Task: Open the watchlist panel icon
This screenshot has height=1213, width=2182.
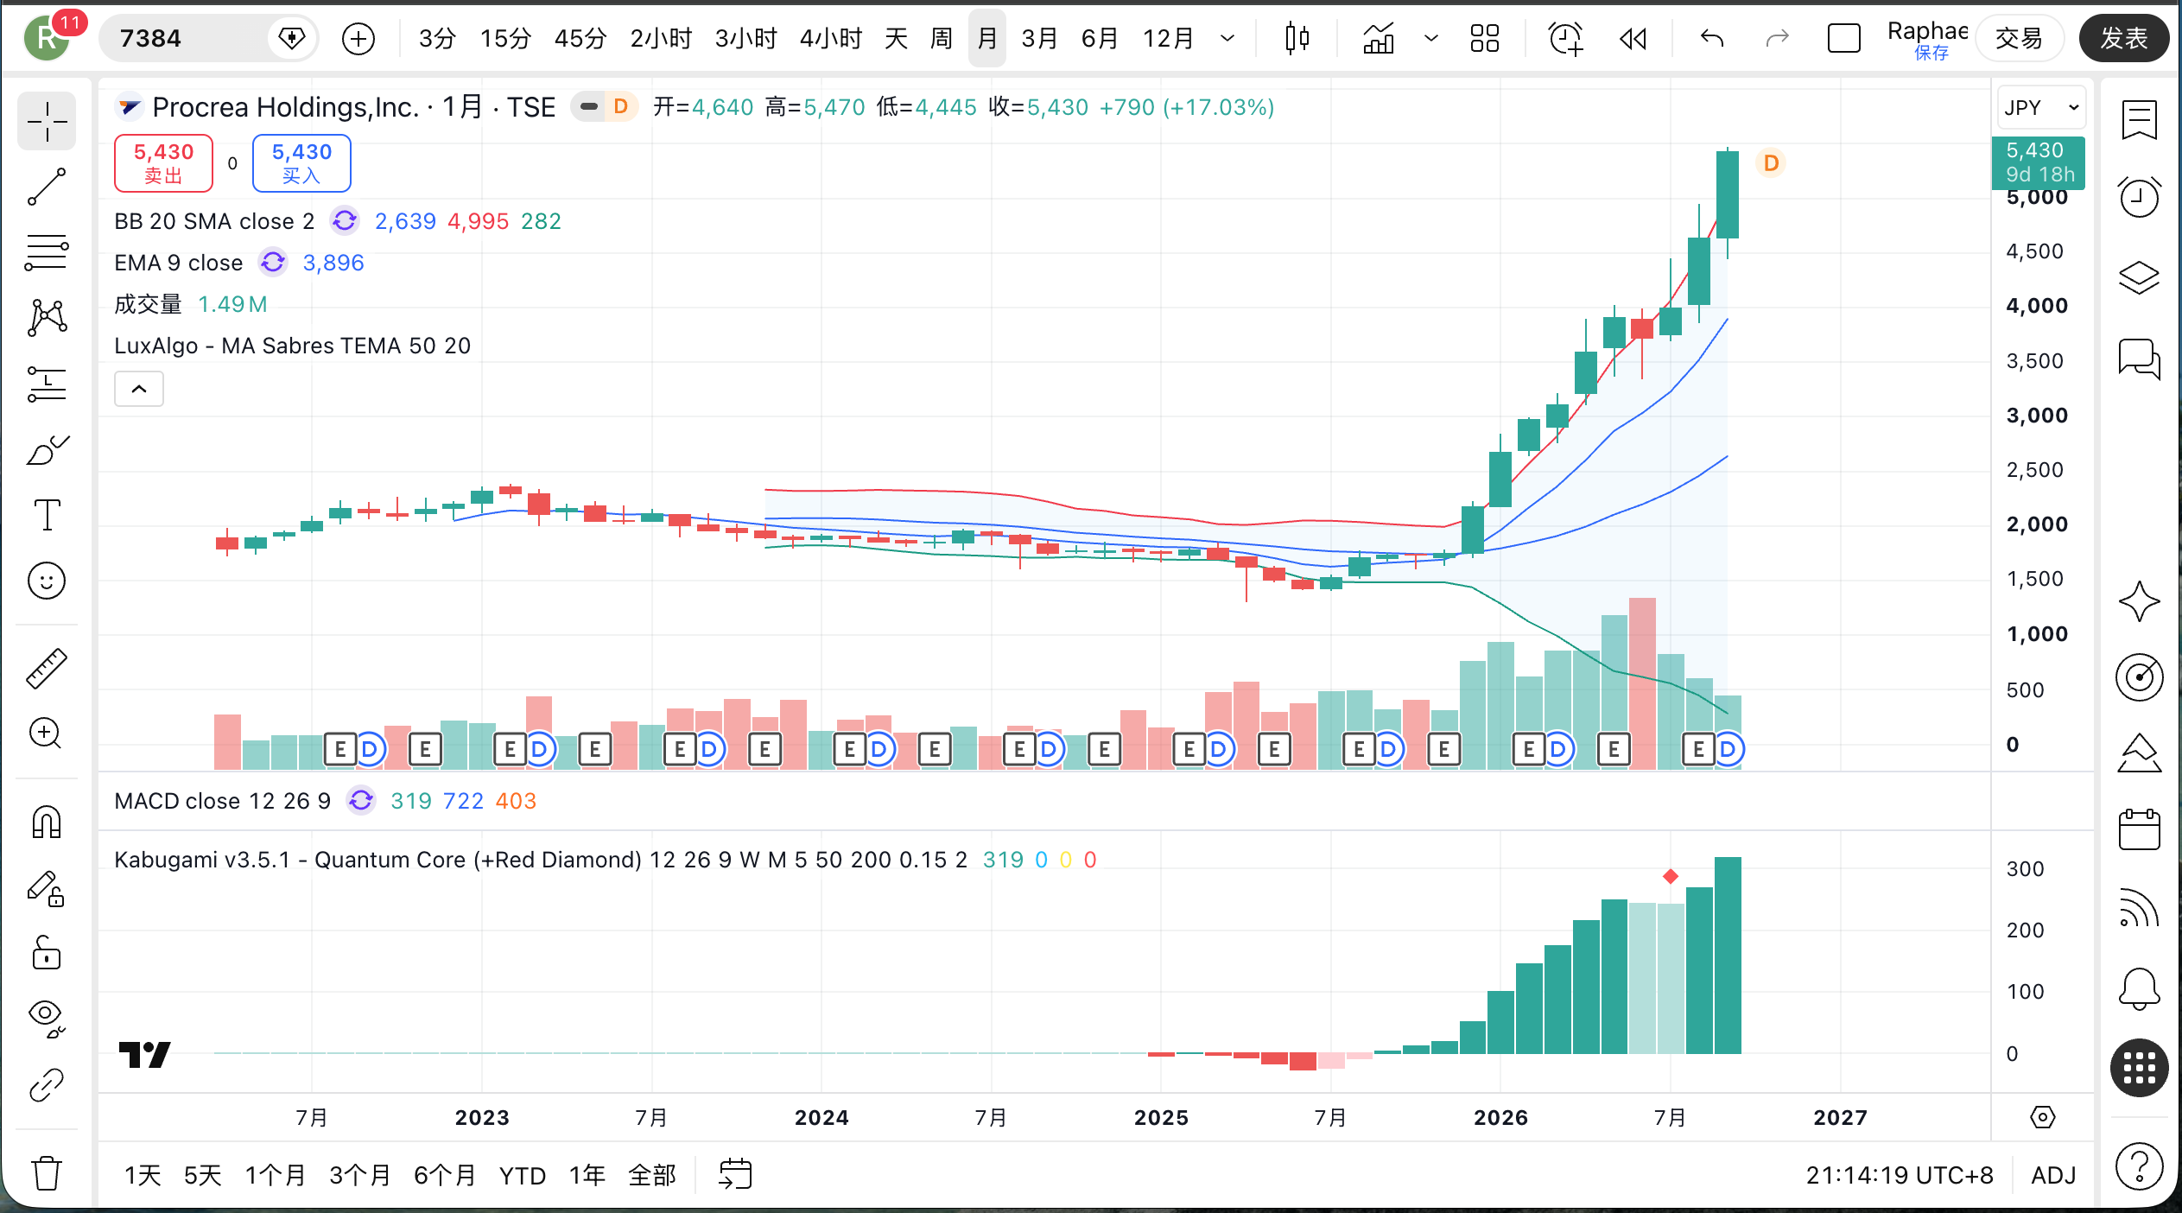Action: coord(2139,120)
